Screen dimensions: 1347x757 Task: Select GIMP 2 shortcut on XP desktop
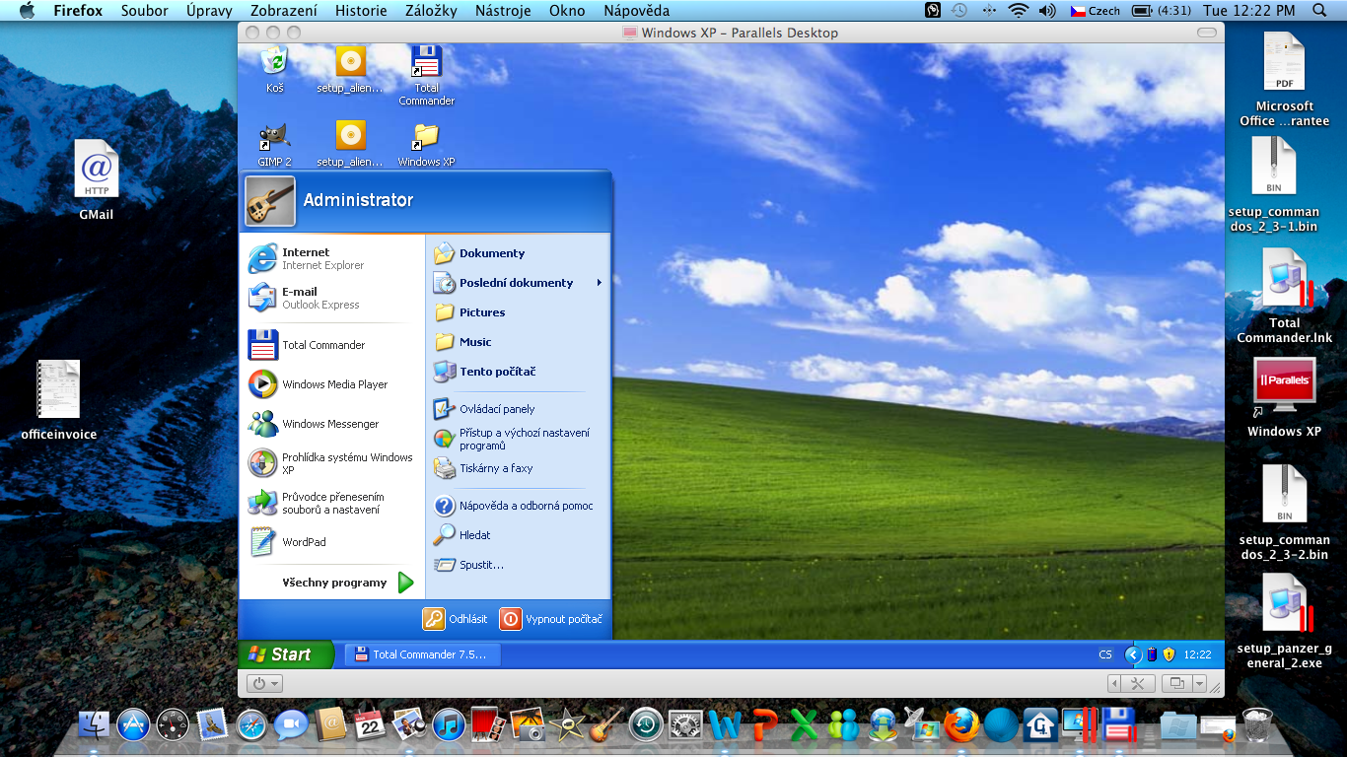[x=274, y=144]
